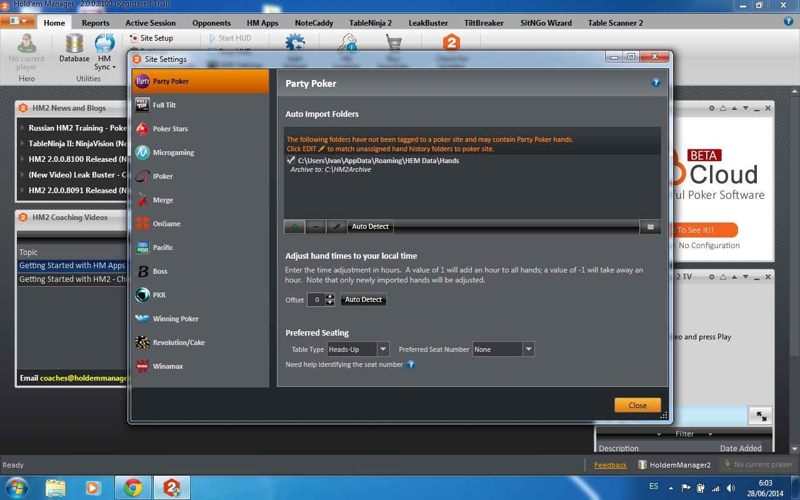800x500 pixels.
Task: Open HM Apps tab
Action: [262, 23]
